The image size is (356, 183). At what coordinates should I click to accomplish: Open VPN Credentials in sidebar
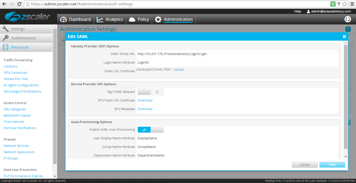(15, 73)
